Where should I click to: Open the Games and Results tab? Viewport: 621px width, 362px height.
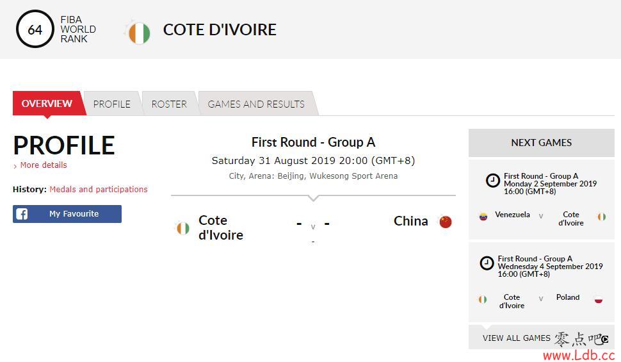pos(256,104)
